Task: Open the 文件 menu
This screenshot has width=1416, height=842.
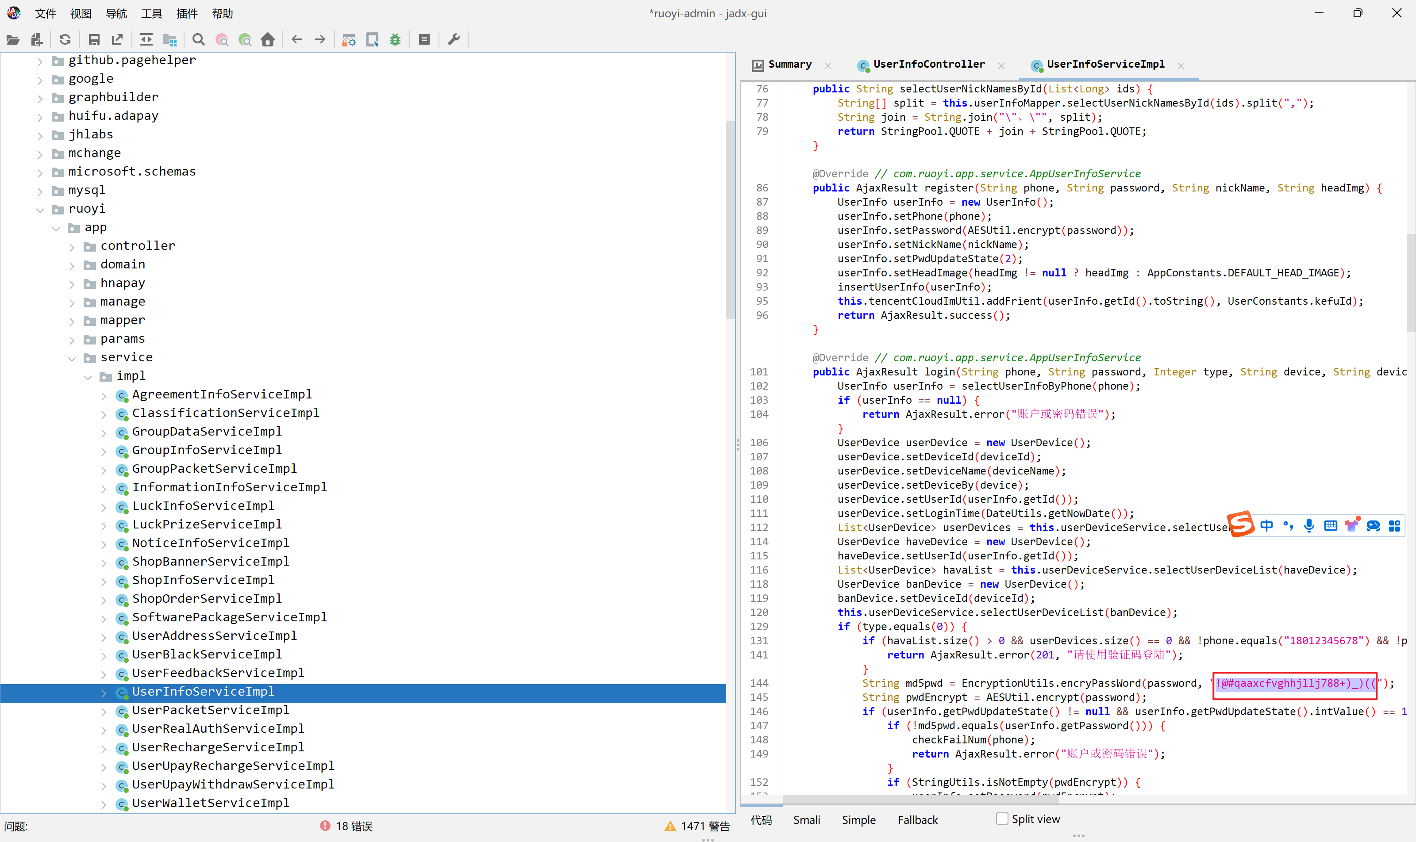Action: click(46, 14)
